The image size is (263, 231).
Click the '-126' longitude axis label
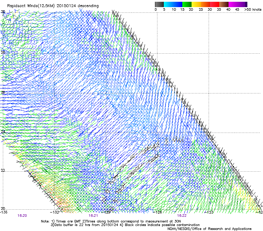[x=157, y=212]
